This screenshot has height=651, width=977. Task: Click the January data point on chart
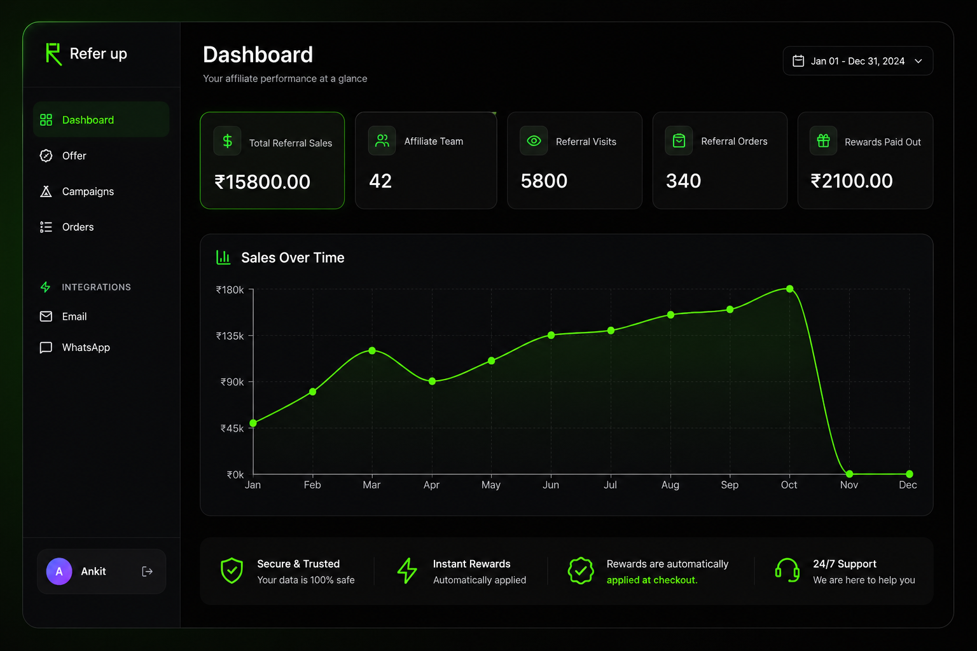[253, 423]
